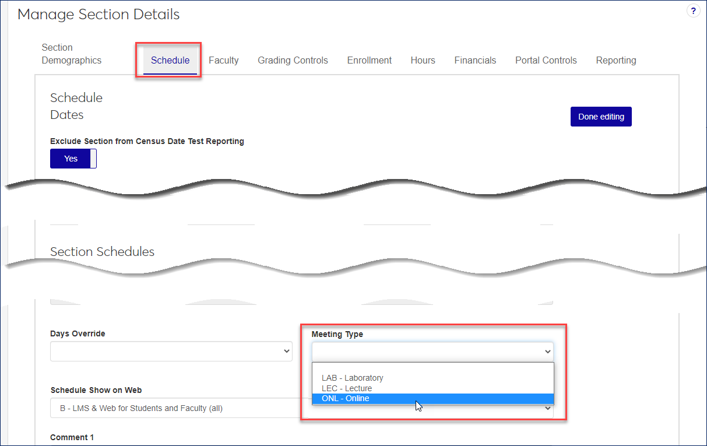This screenshot has width=707, height=446.
Task: Switch to the Reporting tab
Action: (x=615, y=60)
